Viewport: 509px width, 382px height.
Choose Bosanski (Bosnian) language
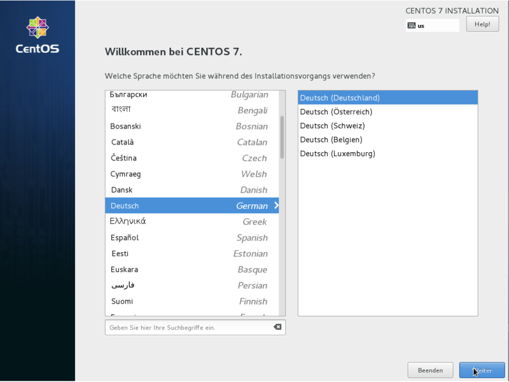point(192,126)
